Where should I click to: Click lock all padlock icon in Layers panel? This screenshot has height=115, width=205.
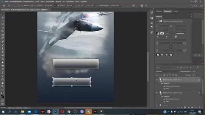pyautogui.click(x=176, y=75)
